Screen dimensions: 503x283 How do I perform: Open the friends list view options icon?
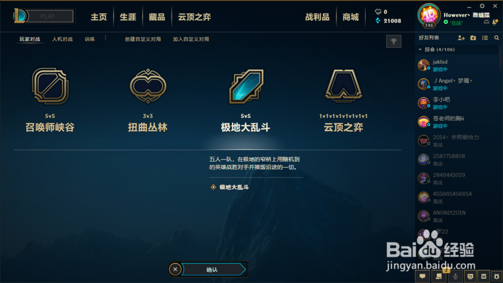coord(485,38)
